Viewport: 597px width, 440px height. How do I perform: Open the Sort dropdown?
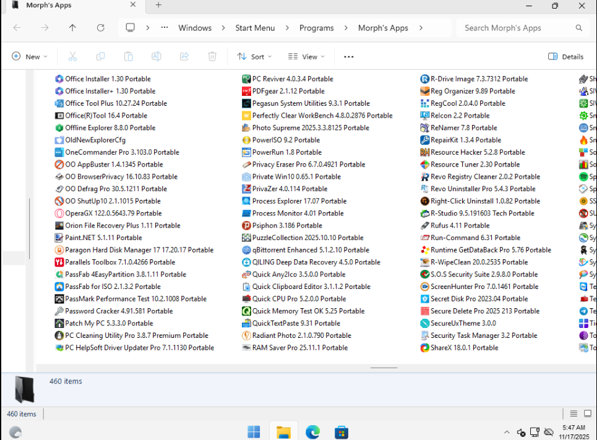(254, 56)
